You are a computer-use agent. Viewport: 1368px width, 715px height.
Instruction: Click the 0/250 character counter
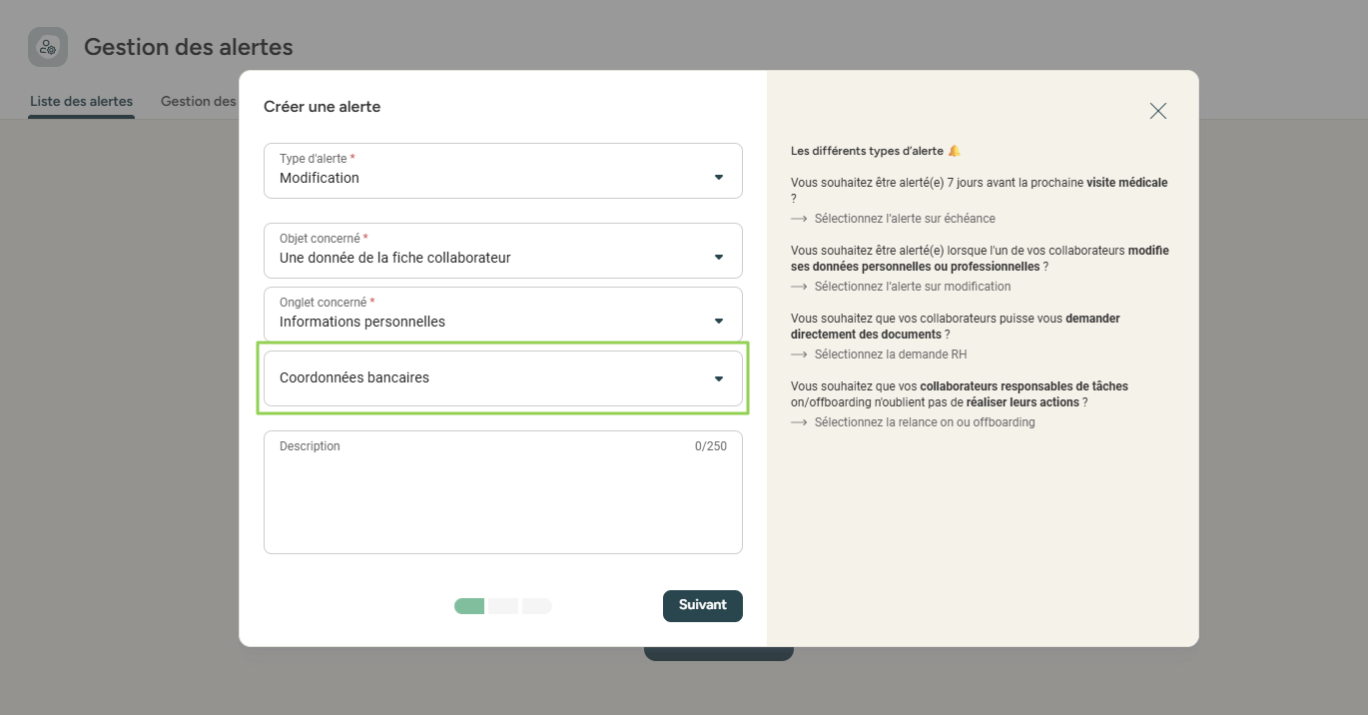[710, 446]
